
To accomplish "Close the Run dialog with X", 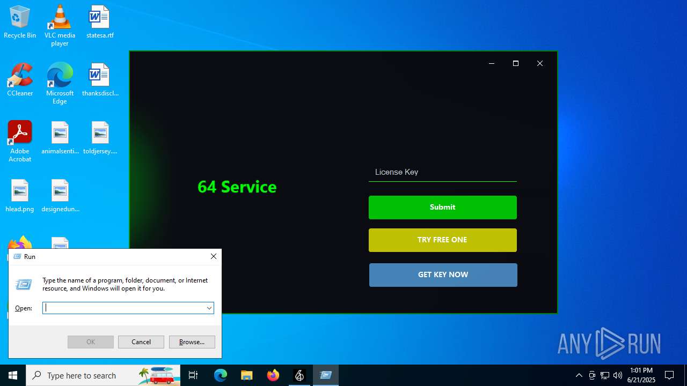I will click(214, 256).
